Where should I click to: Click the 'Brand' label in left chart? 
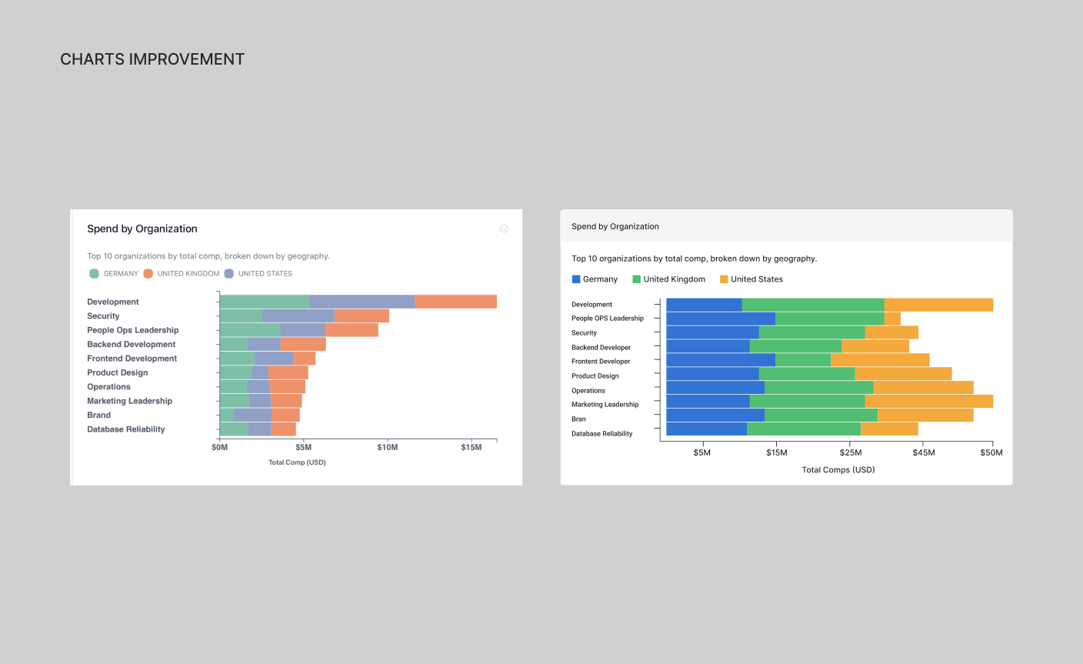coord(99,415)
